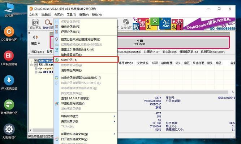Click the 终止柱面 column header
This screenshot has height=144, width=241.
[198, 63]
